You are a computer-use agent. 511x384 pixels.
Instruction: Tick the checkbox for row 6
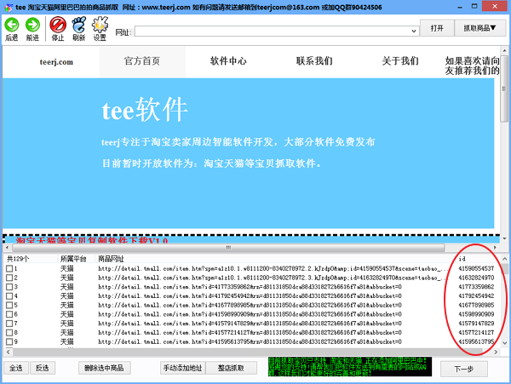9,314
